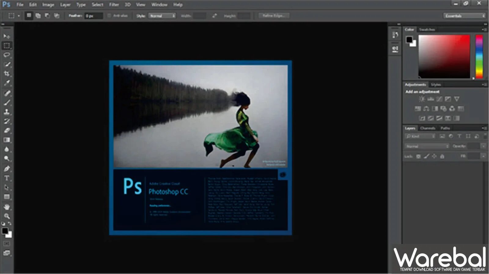The image size is (489, 274).
Task: Click the Refine Edge button
Action: pos(274,16)
